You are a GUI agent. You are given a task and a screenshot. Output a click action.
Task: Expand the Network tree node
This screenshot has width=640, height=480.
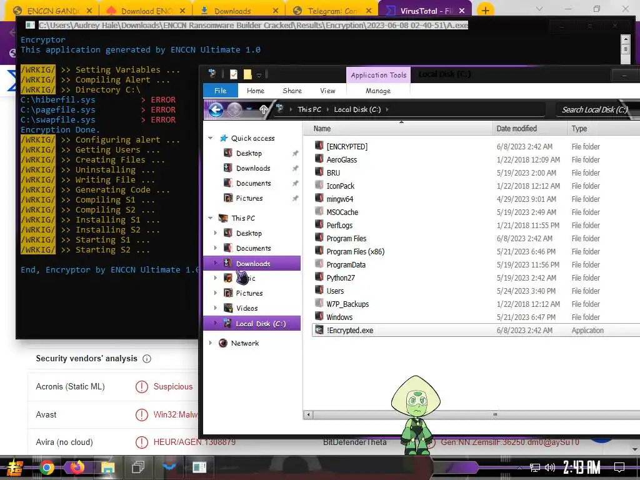[x=211, y=343]
